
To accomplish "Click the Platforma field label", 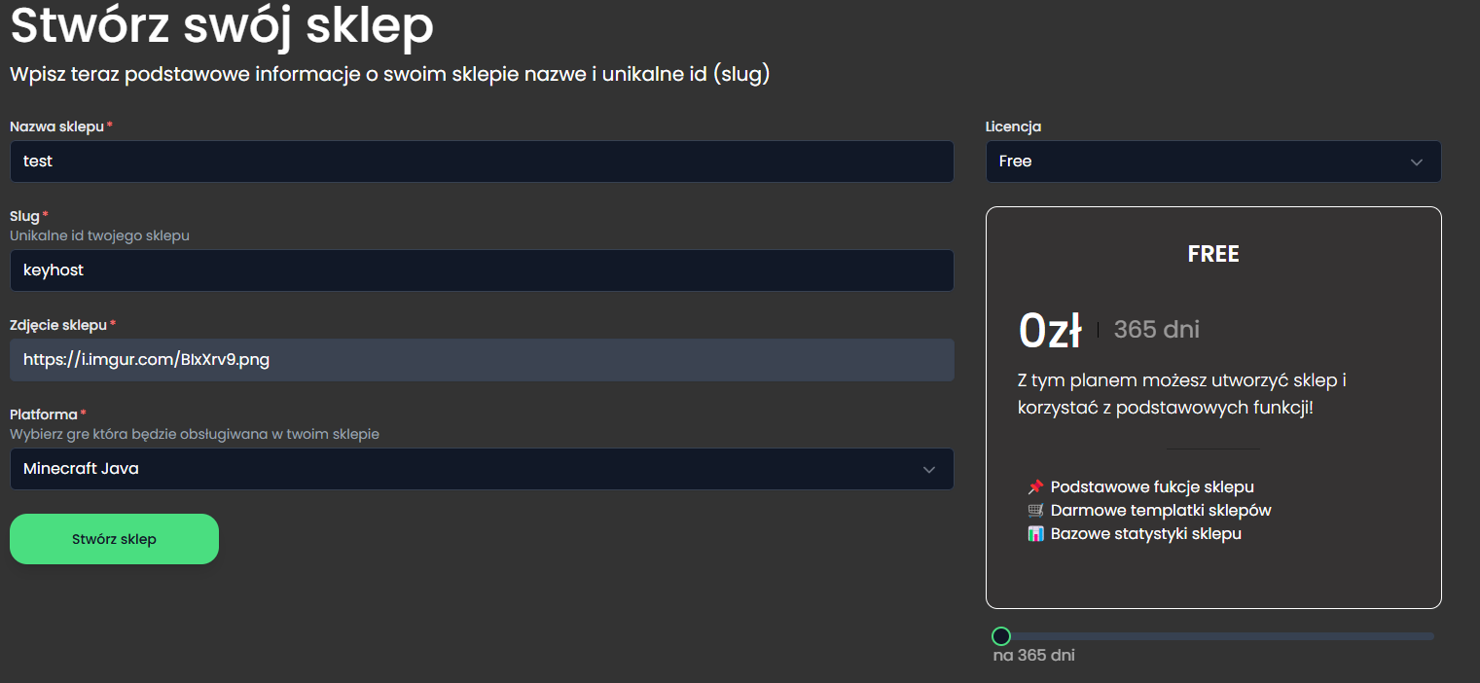I will pyautogui.click(x=43, y=414).
